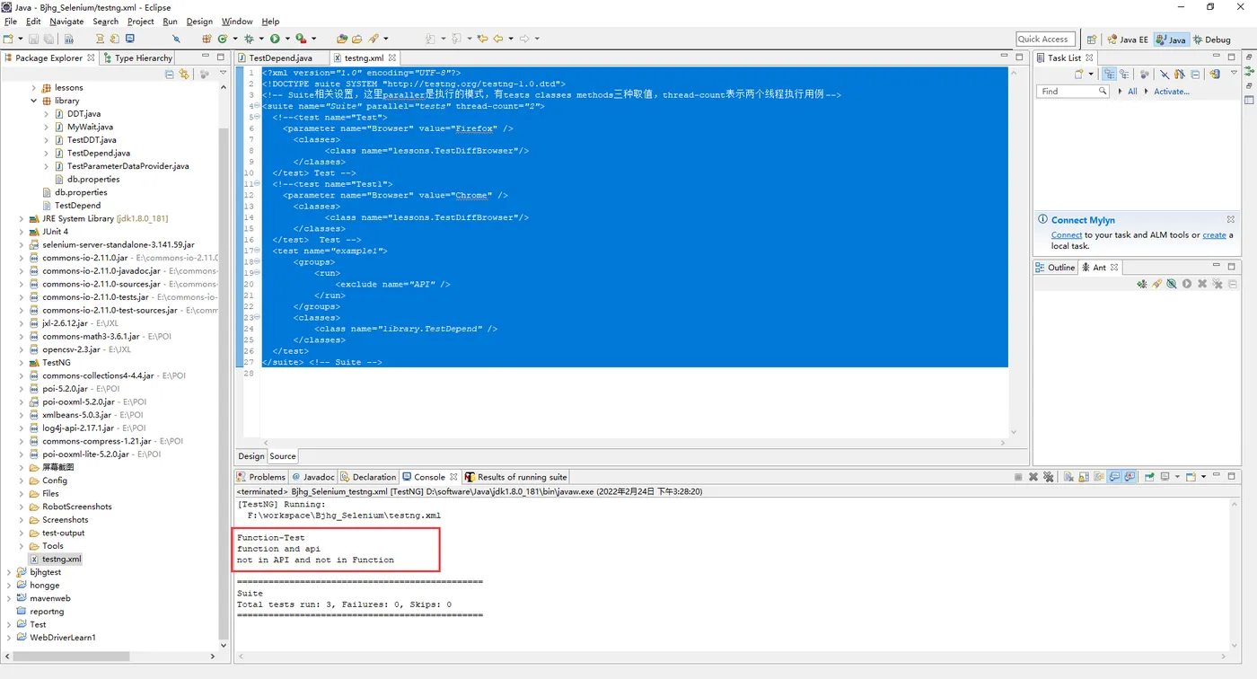Click Remove All Terminated Launches in Console
1257x679 pixels.
pyautogui.click(x=1049, y=477)
